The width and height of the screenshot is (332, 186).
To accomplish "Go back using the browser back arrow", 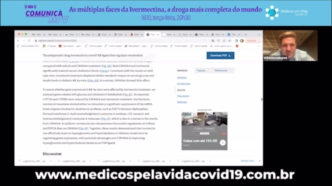I will [x=18, y=41].
